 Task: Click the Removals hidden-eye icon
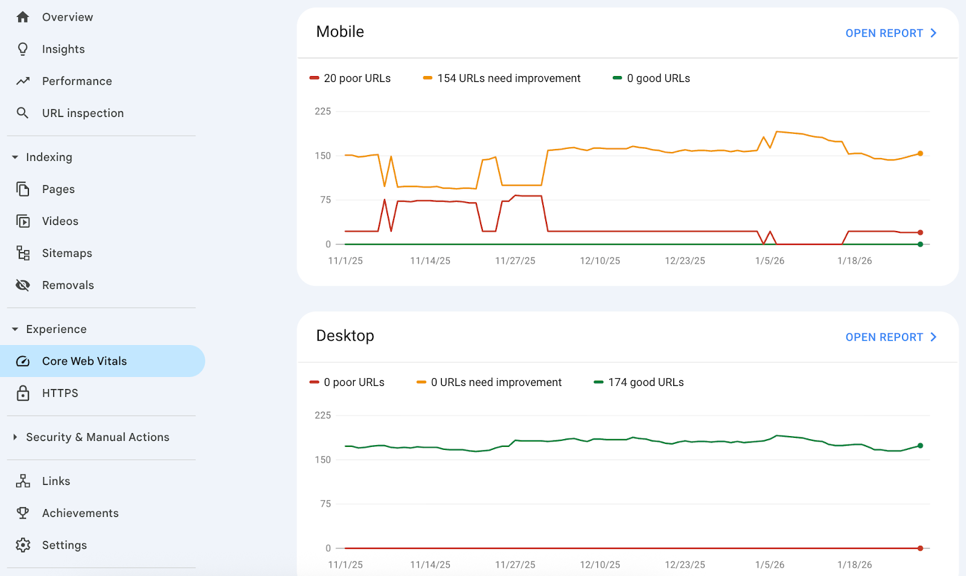(22, 285)
